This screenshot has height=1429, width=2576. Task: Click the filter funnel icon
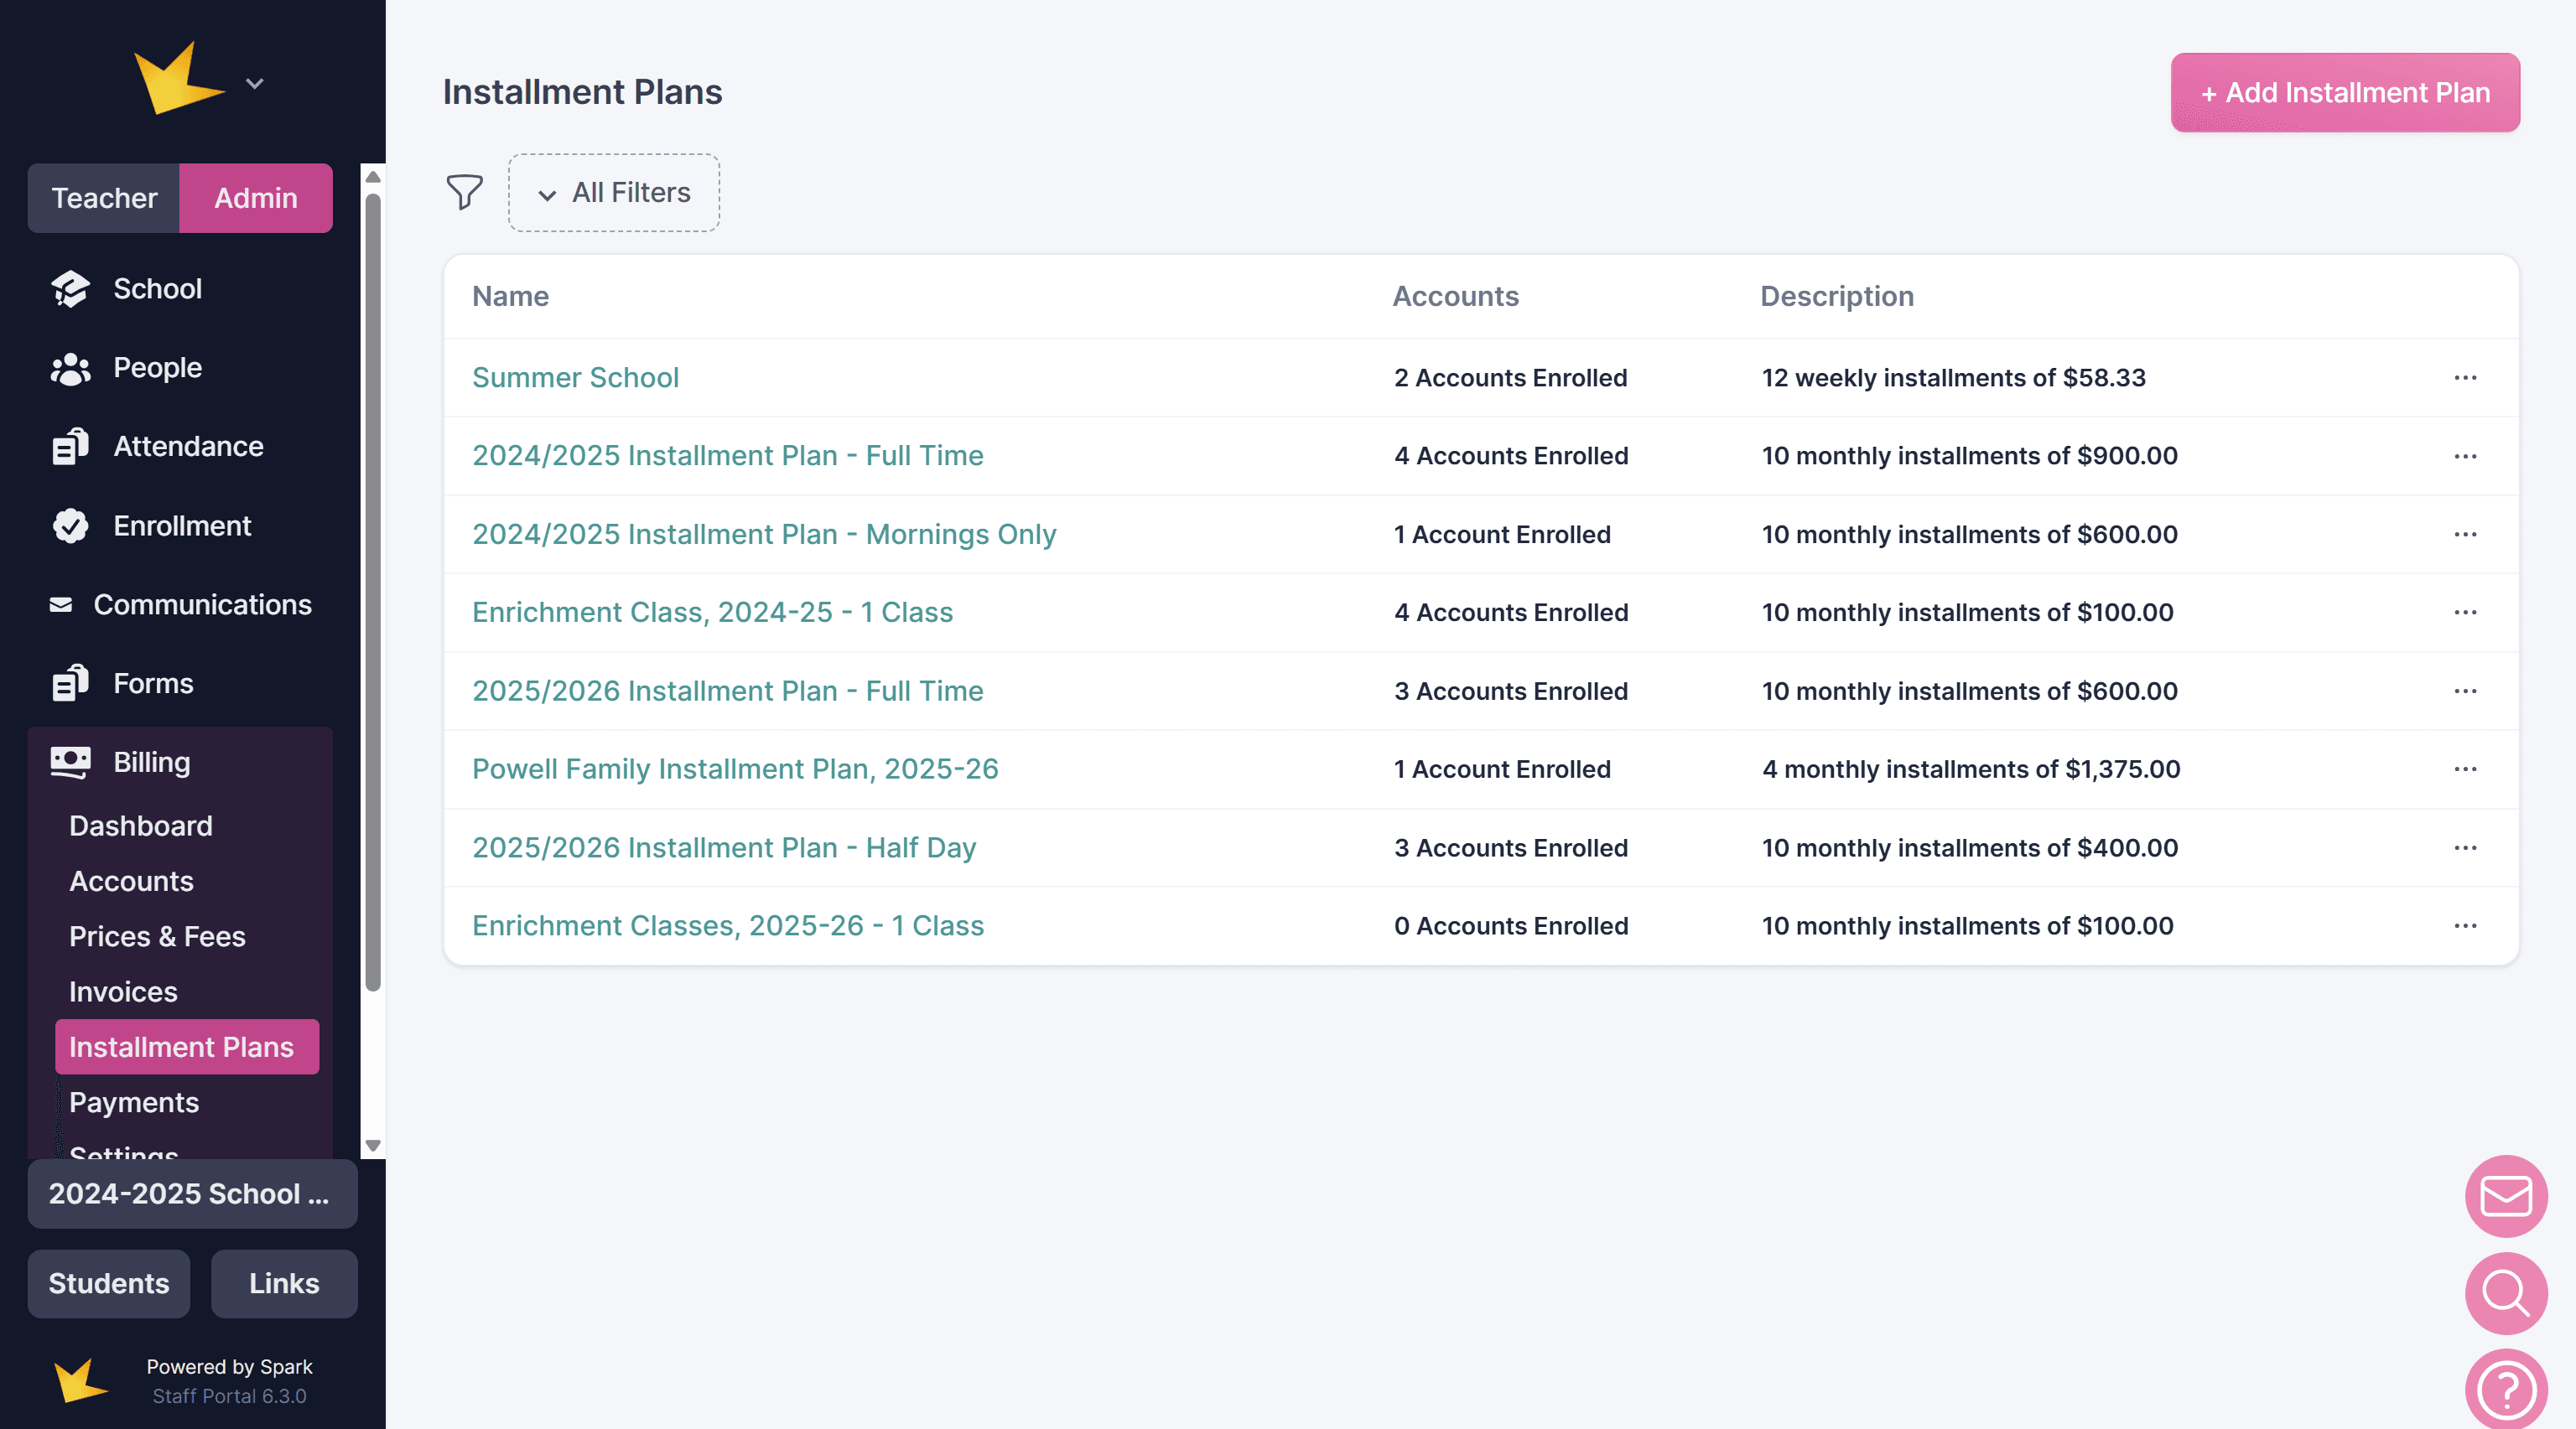click(464, 192)
